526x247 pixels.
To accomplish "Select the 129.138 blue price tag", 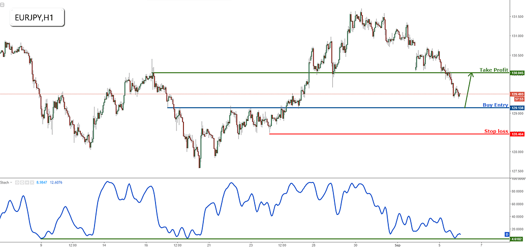I will pos(517,108).
